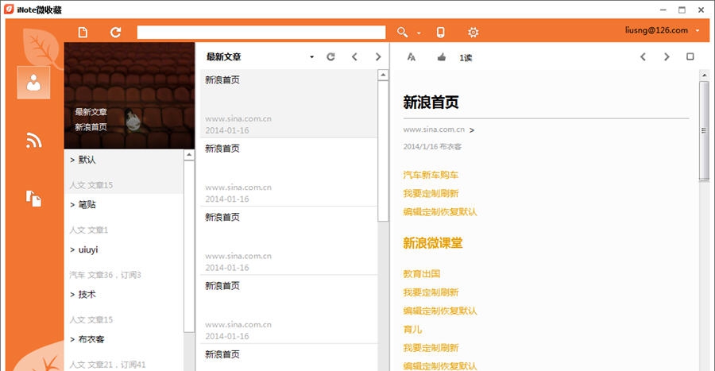Click the 教育出国 link
The image size is (715, 371).
click(x=421, y=274)
